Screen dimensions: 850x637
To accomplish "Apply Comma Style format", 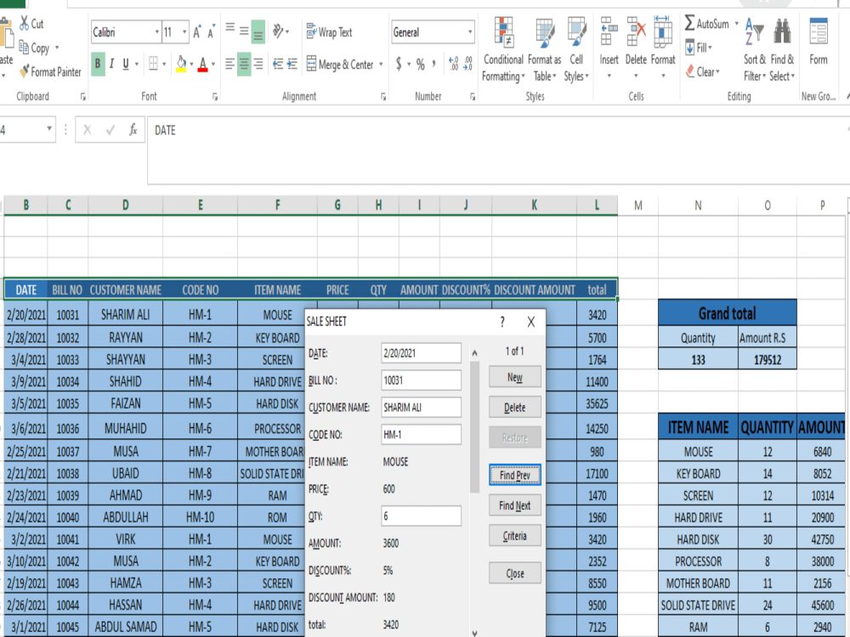I will (x=433, y=64).
